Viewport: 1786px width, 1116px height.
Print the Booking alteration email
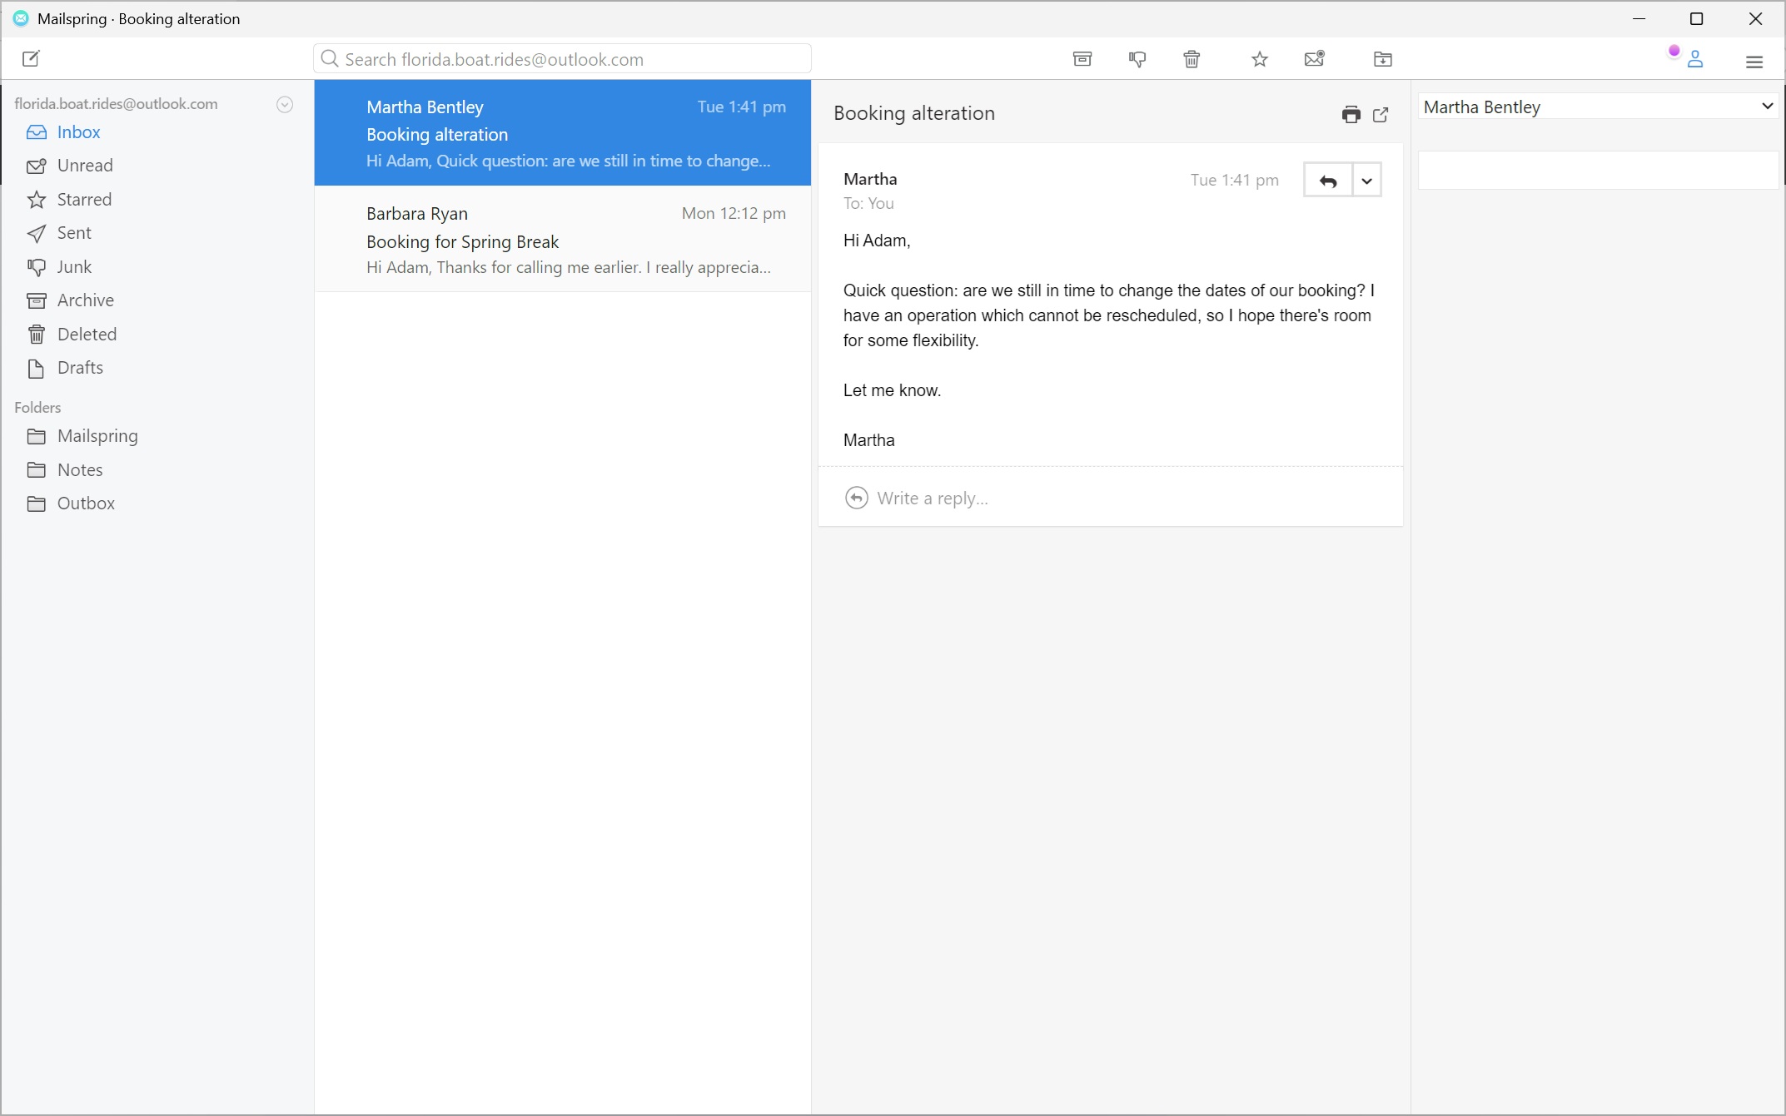point(1351,114)
